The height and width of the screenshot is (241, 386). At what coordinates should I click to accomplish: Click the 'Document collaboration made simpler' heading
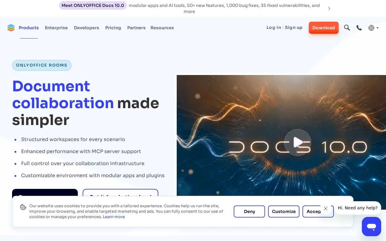tap(86, 103)
